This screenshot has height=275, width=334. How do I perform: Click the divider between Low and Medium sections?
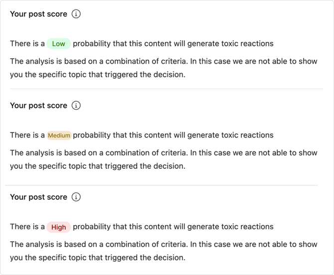pos(167,89)
